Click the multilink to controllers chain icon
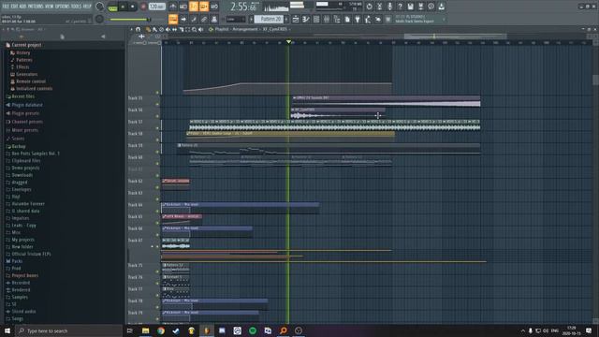The width and height of the screenshot is (599, 337). tap(204, 19)
